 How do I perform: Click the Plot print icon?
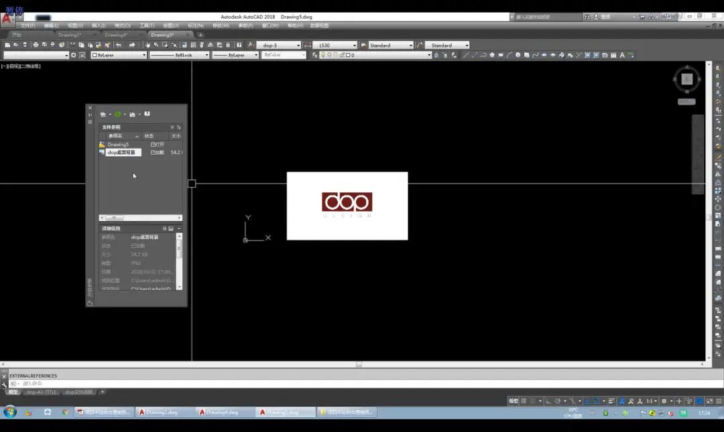pyautogui.click(x=36, y=46)
